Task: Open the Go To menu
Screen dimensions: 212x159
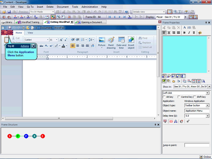Action: point(30,7)
